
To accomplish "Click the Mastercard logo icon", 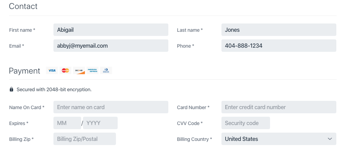I will tap(65, 70).
